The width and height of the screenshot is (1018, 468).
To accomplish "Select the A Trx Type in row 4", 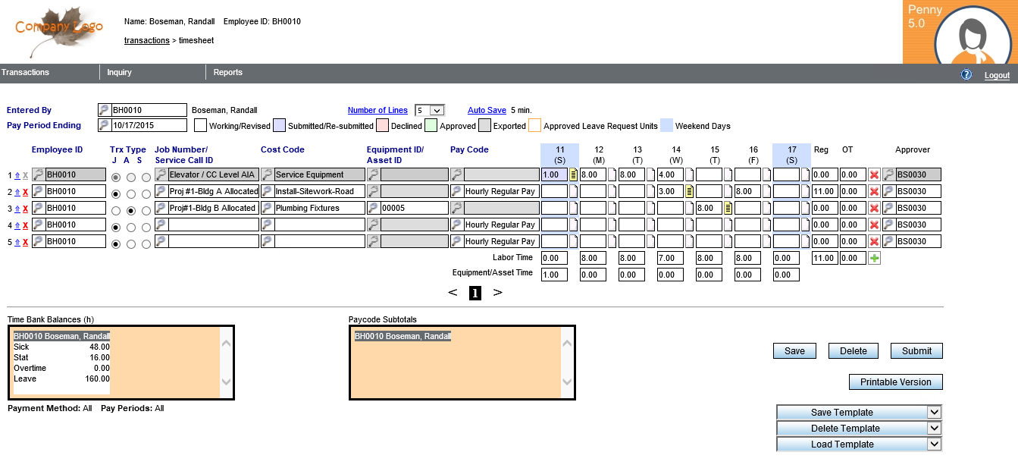I will (131, 227).
